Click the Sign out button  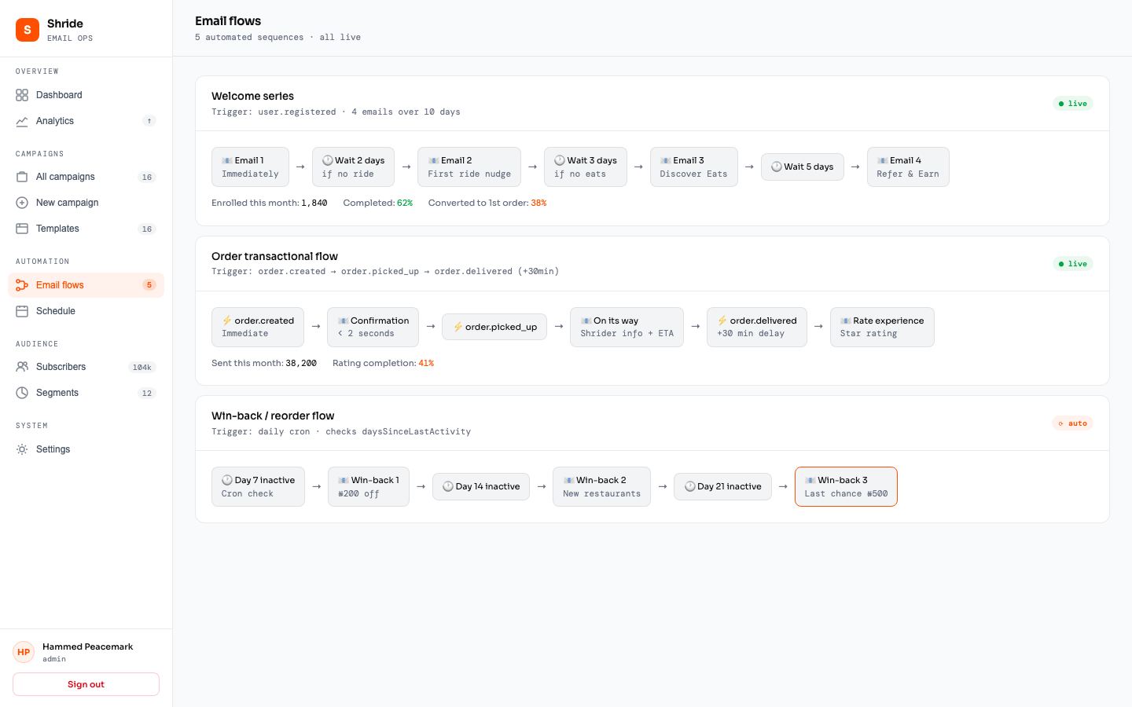[x=86, y=683]
